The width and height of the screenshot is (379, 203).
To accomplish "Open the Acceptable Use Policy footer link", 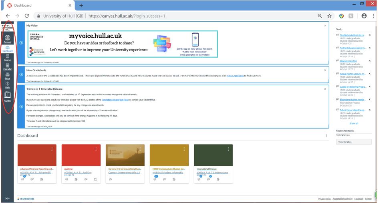I will 343,199.
